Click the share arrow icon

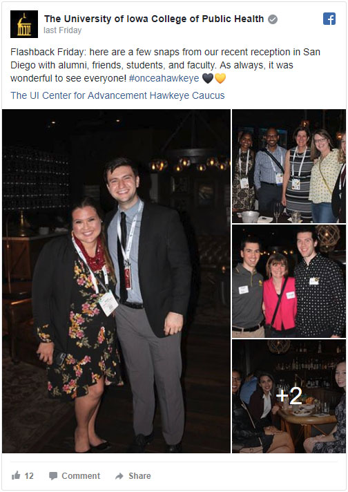[x=119, y=476]
